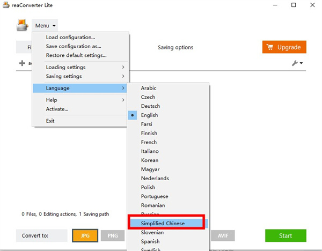Close the reaConverter Lite window
322x251 pixels.
pos(312,5)
